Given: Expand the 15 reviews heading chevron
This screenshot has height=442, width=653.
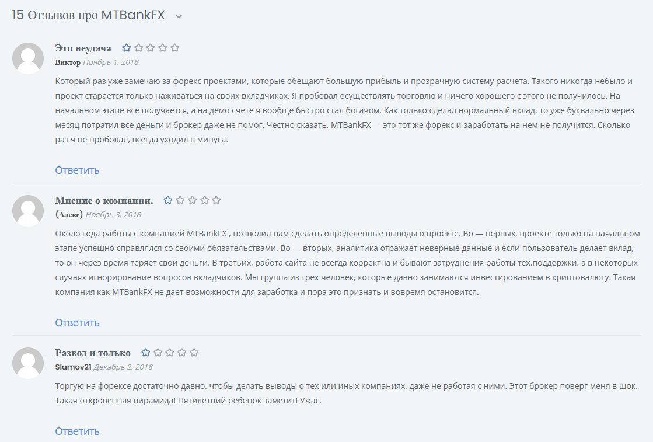Looking at the screenshot, I should 179,17.
